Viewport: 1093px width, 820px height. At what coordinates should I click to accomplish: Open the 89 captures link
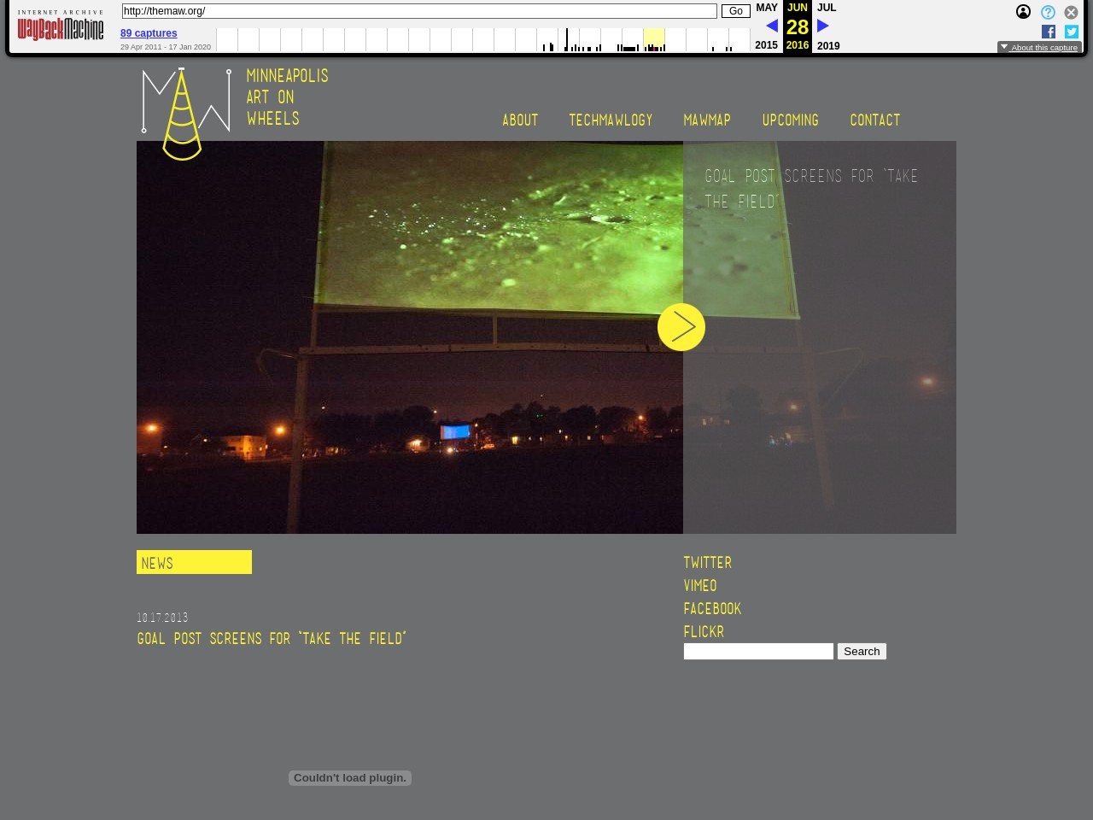[149, 33]
